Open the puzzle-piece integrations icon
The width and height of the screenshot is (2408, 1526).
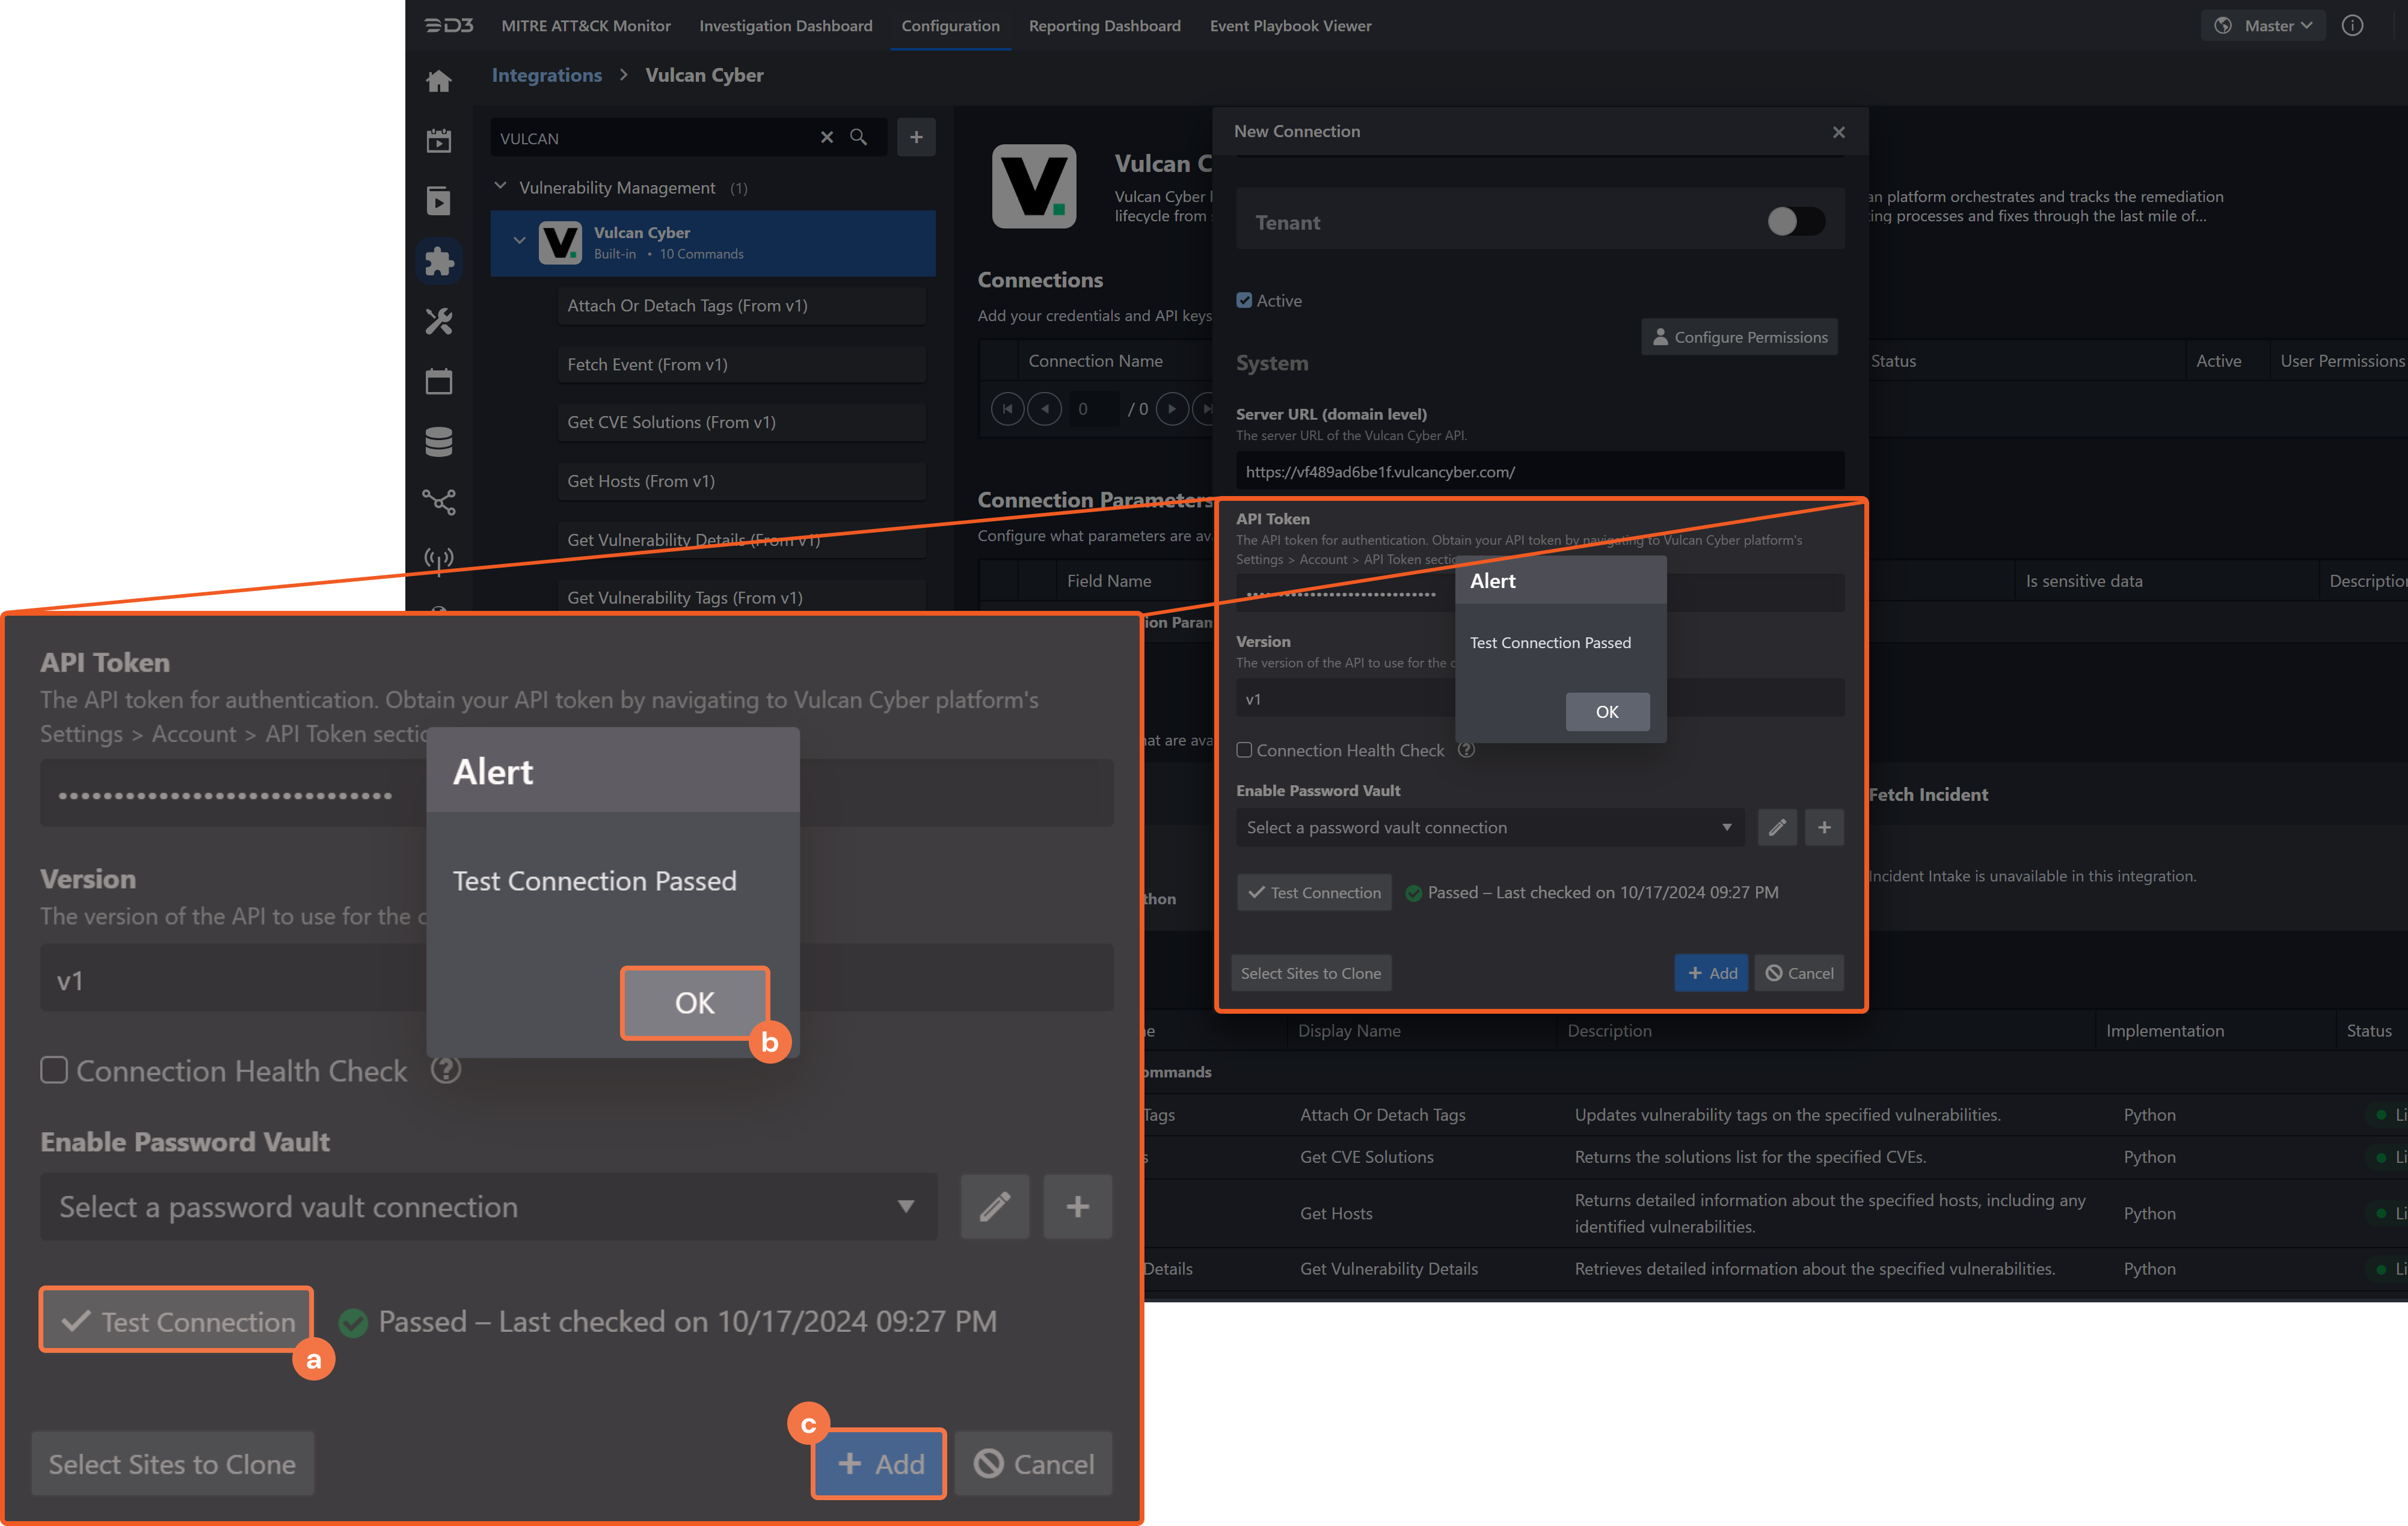(438, 261)
